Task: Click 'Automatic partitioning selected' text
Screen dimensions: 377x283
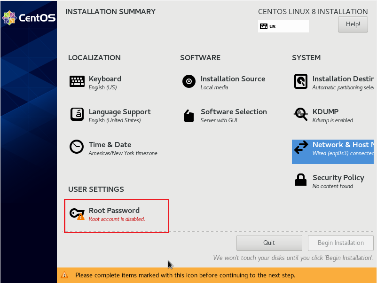Action: click(x=343, y=87)
